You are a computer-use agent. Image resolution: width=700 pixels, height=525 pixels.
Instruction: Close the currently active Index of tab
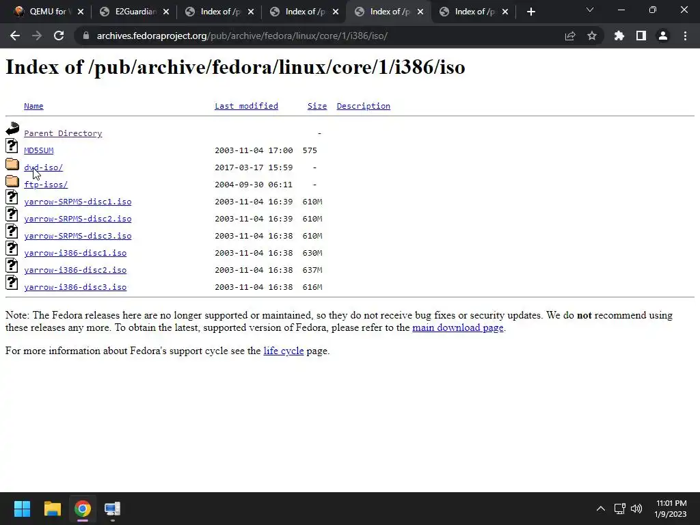(420, 12)
